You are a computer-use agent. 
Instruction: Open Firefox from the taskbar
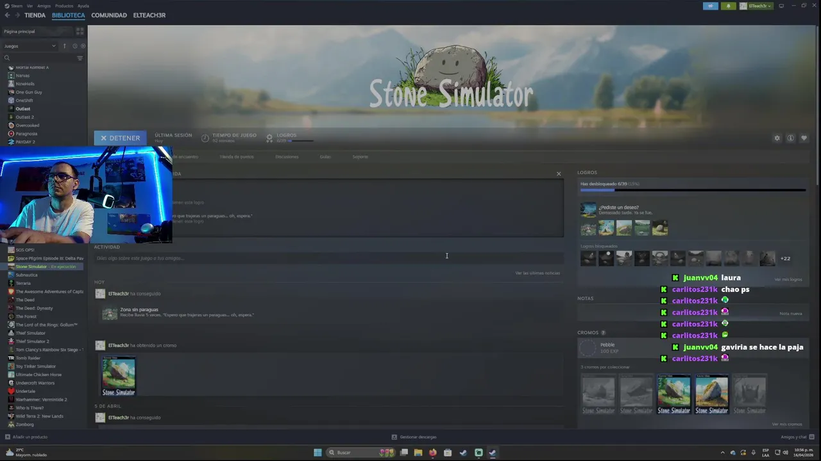click(x=433, y=453)
